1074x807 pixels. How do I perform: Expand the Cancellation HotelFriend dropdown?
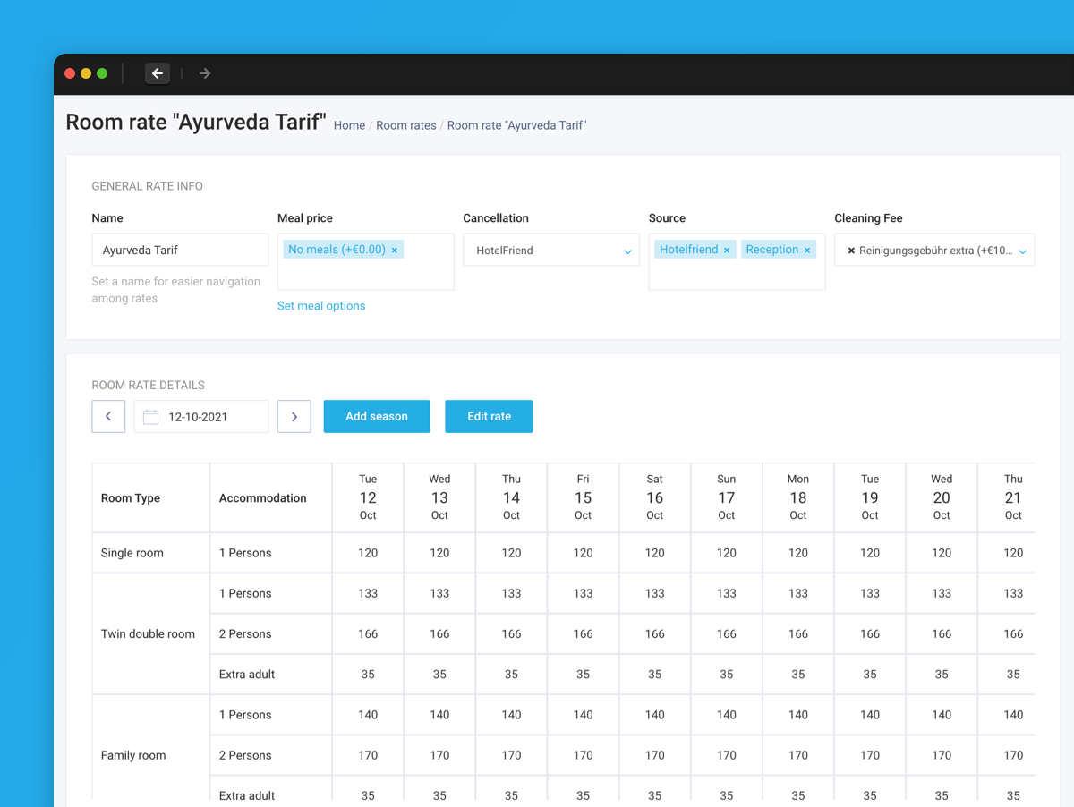tap(626, 251)
